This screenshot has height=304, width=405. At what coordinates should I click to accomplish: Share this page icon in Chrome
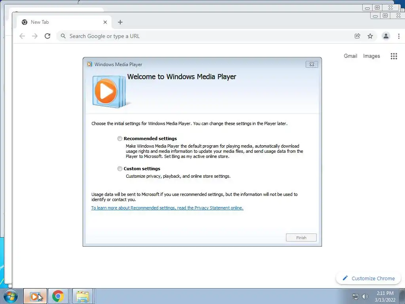tap(358, 36)
